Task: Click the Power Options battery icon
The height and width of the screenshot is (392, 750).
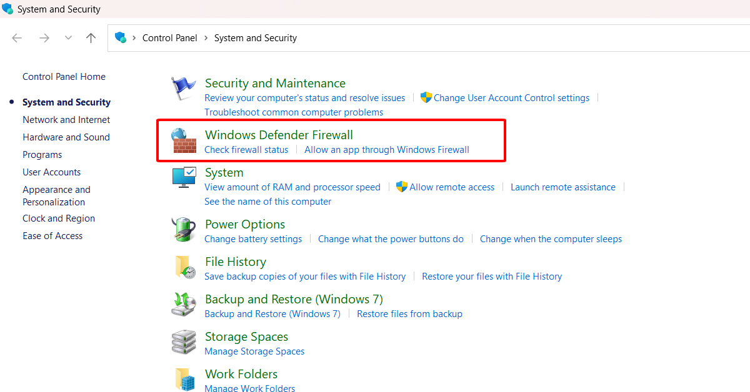Action: (183, 230)
